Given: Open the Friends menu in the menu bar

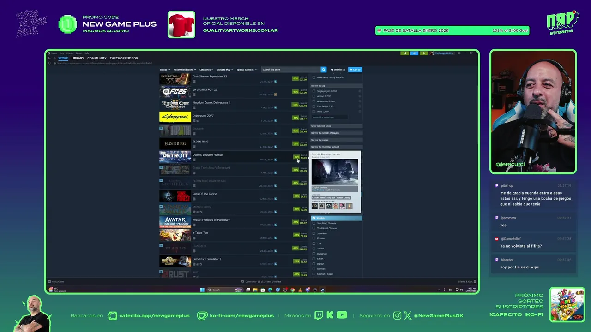Looking at the screenshot, I should [70, 53].
